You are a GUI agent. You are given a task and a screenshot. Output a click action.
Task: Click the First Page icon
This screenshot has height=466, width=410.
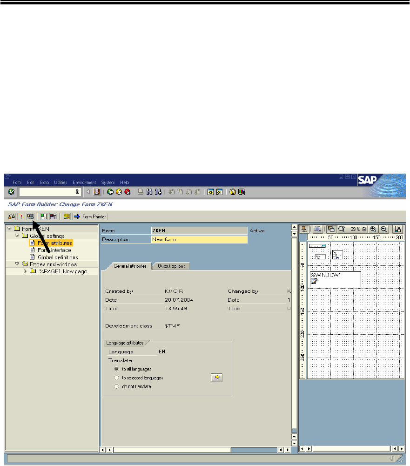tap(171, 192)
